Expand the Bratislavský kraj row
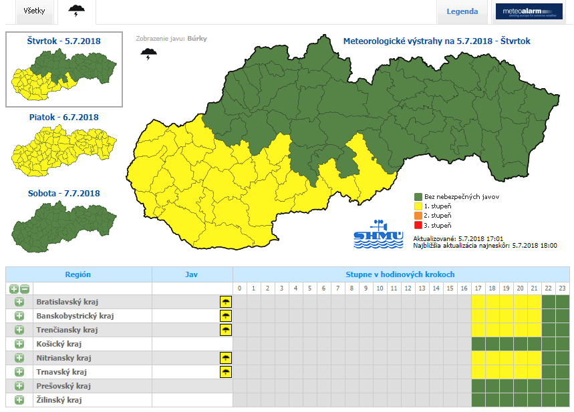This screenshot has width=574, height=412. click(19, 302)
